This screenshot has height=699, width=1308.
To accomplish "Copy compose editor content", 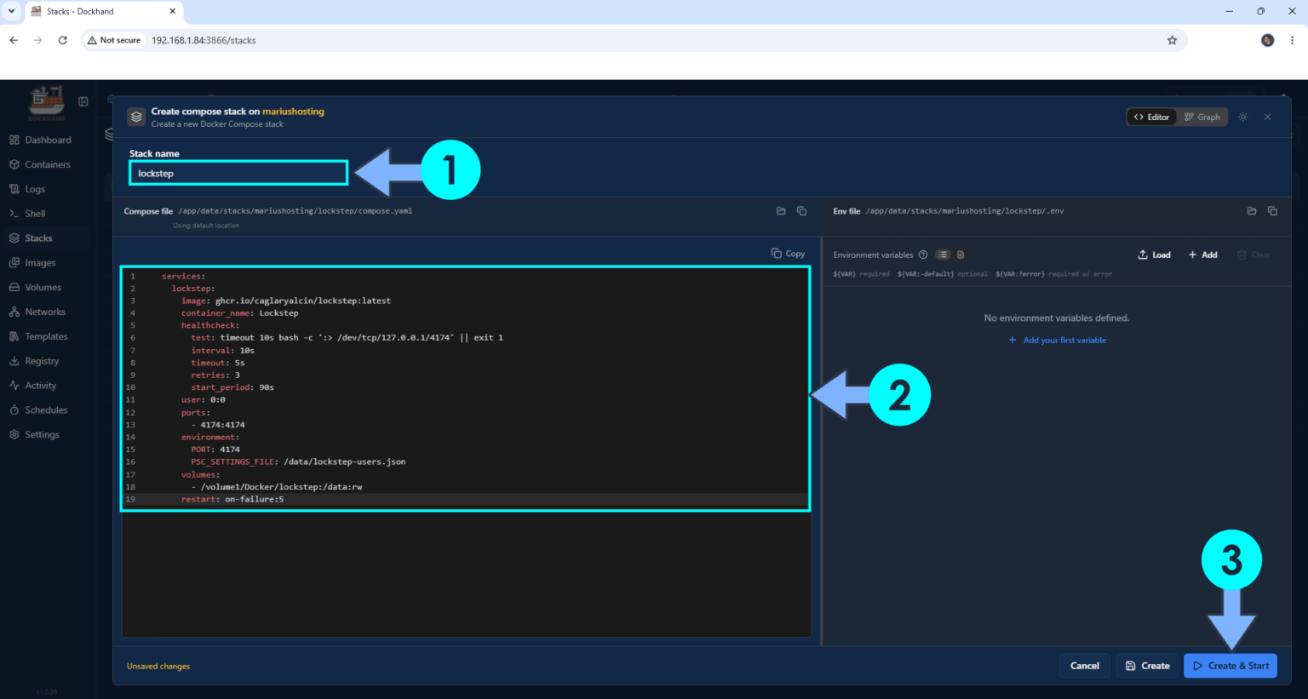I will (788, 254).
